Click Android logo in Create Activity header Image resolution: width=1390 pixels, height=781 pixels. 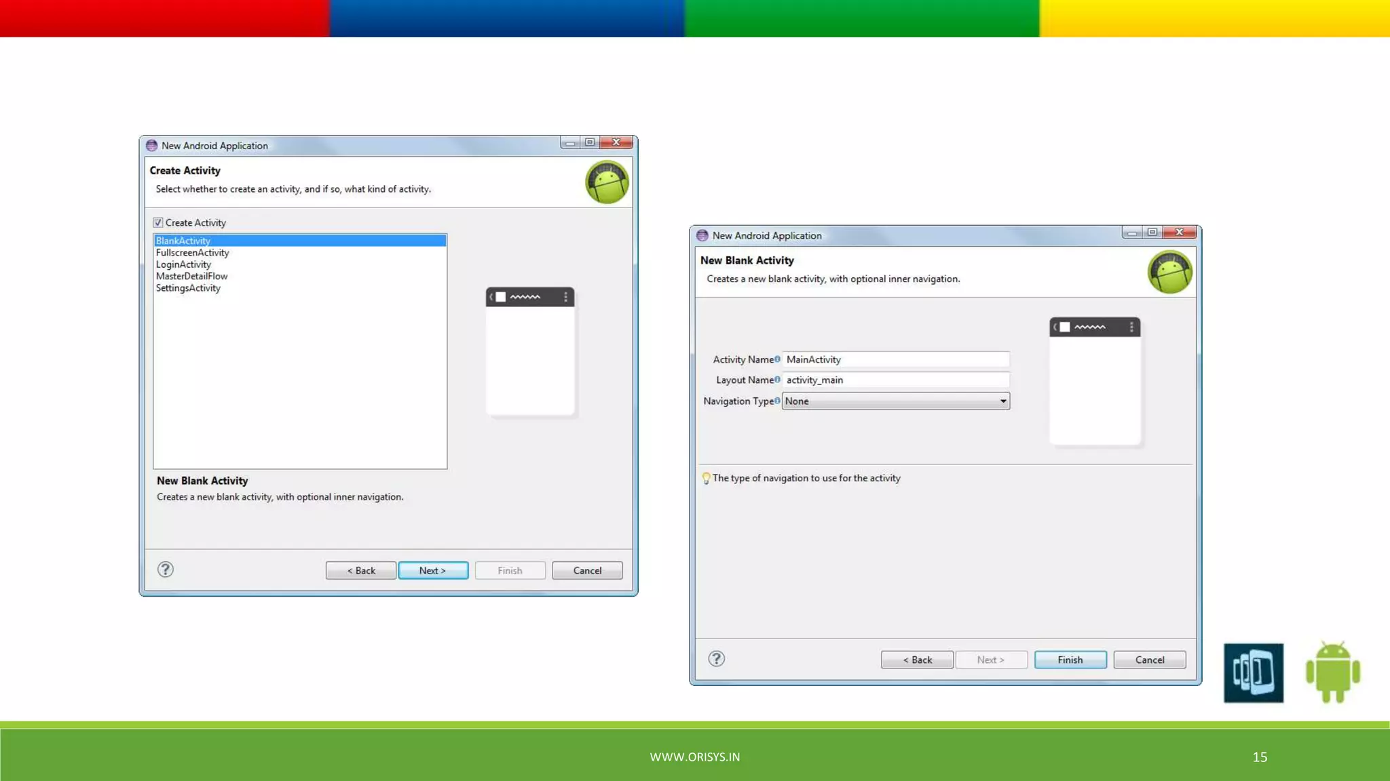point(607,182)
